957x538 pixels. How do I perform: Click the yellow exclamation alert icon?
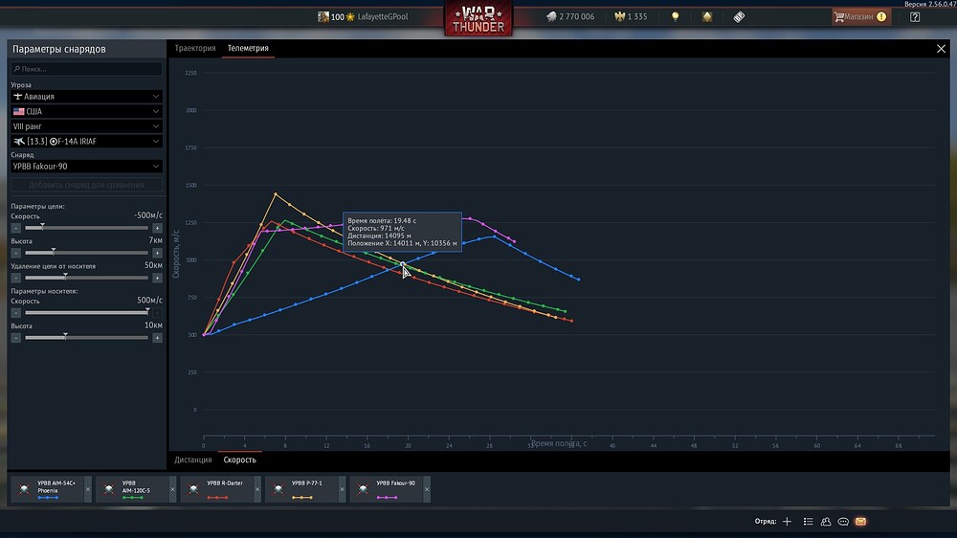click(x=881, y=16)
